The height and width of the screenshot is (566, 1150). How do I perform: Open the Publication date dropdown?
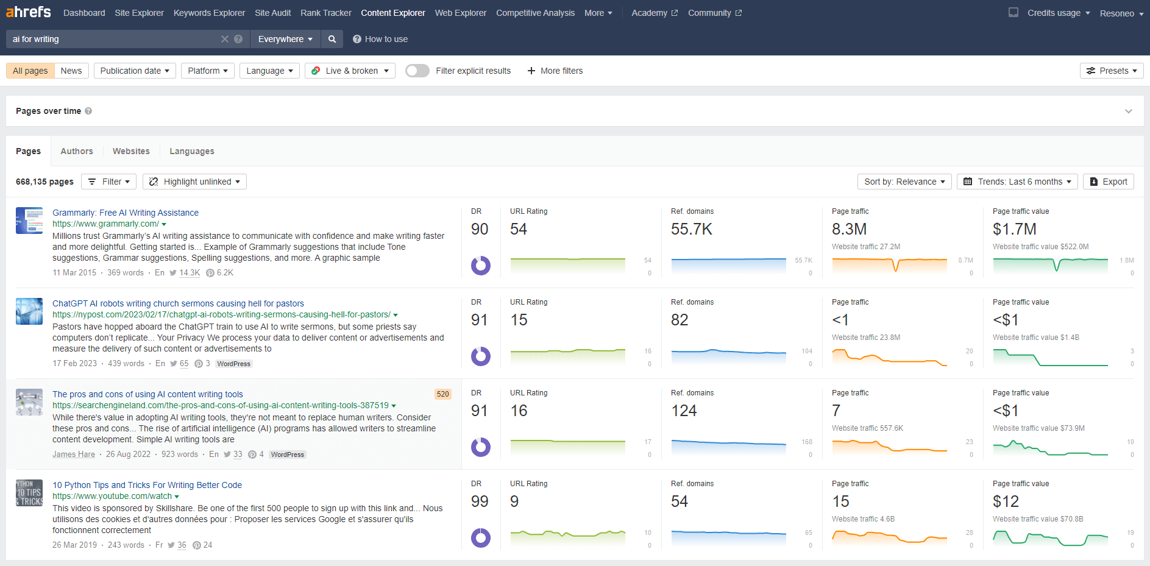click(135, 71)
